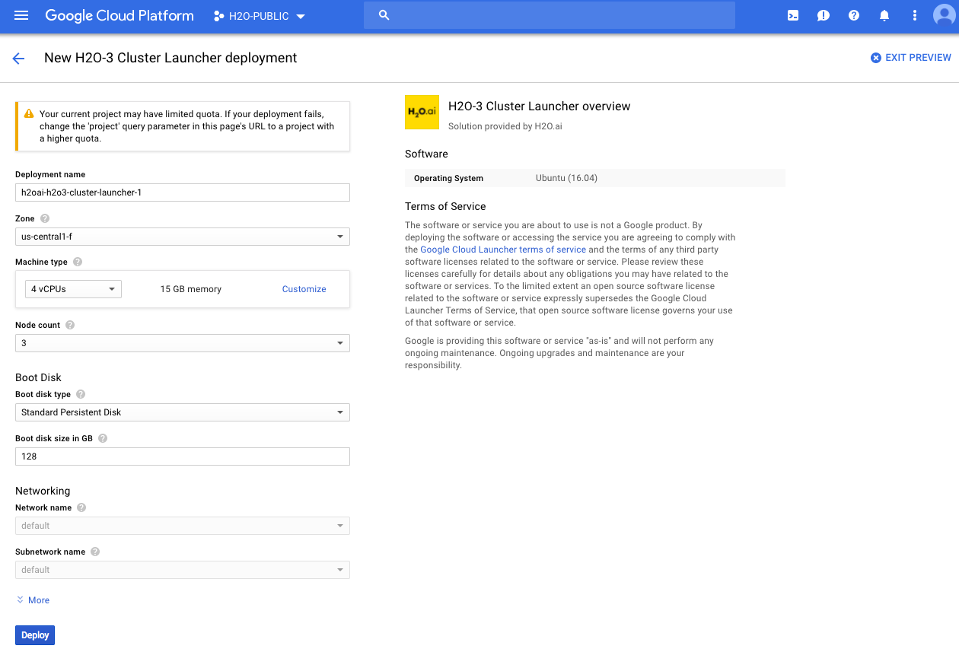The height and width of the screenshot is (652, 959).
Task: Customize the machine type configuration
Action: [304, 288]
